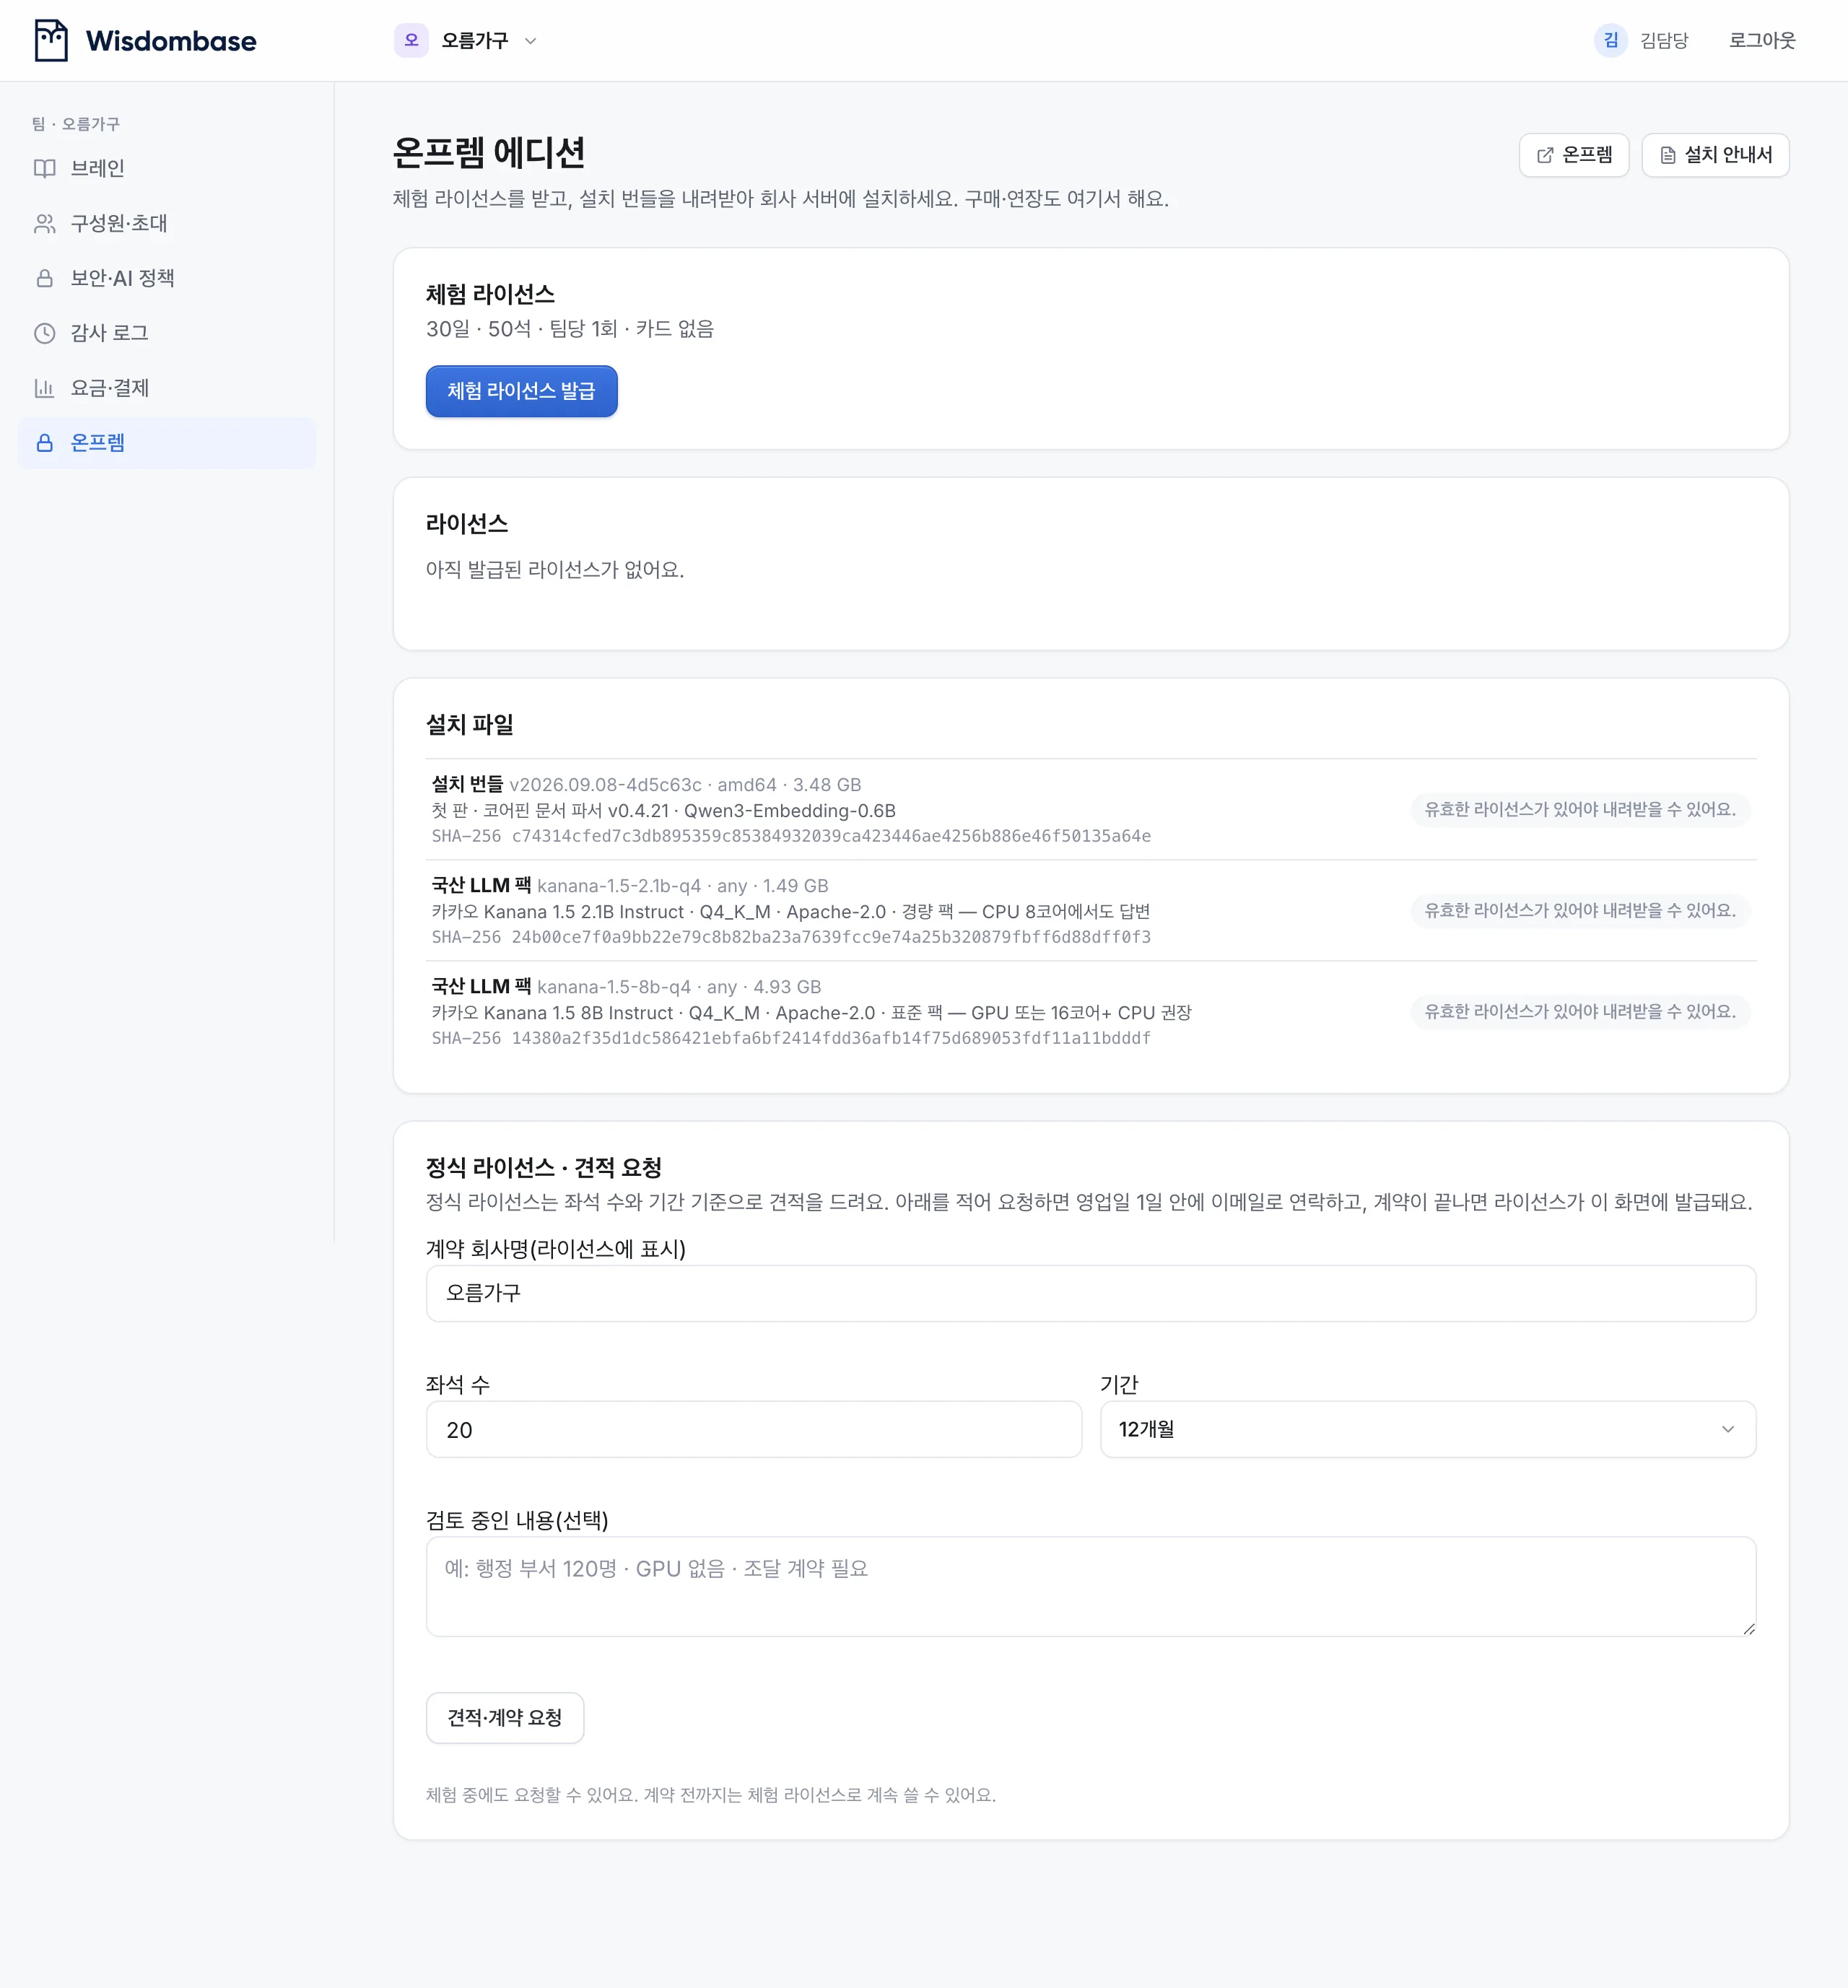Click the external-link icon in top 온프렘 button
Screen dimensions: 1848x1988
1545,156
